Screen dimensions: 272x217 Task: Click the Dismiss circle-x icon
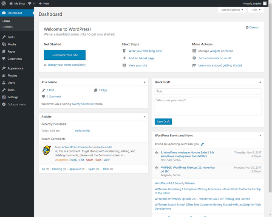click(x=247, y=28)
